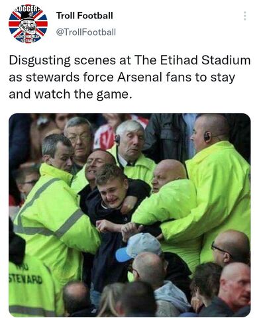Open the three-dot more options menu
The height and width of the screenshot is (318, 259).
pyautogui.click(x=244, y=16)
